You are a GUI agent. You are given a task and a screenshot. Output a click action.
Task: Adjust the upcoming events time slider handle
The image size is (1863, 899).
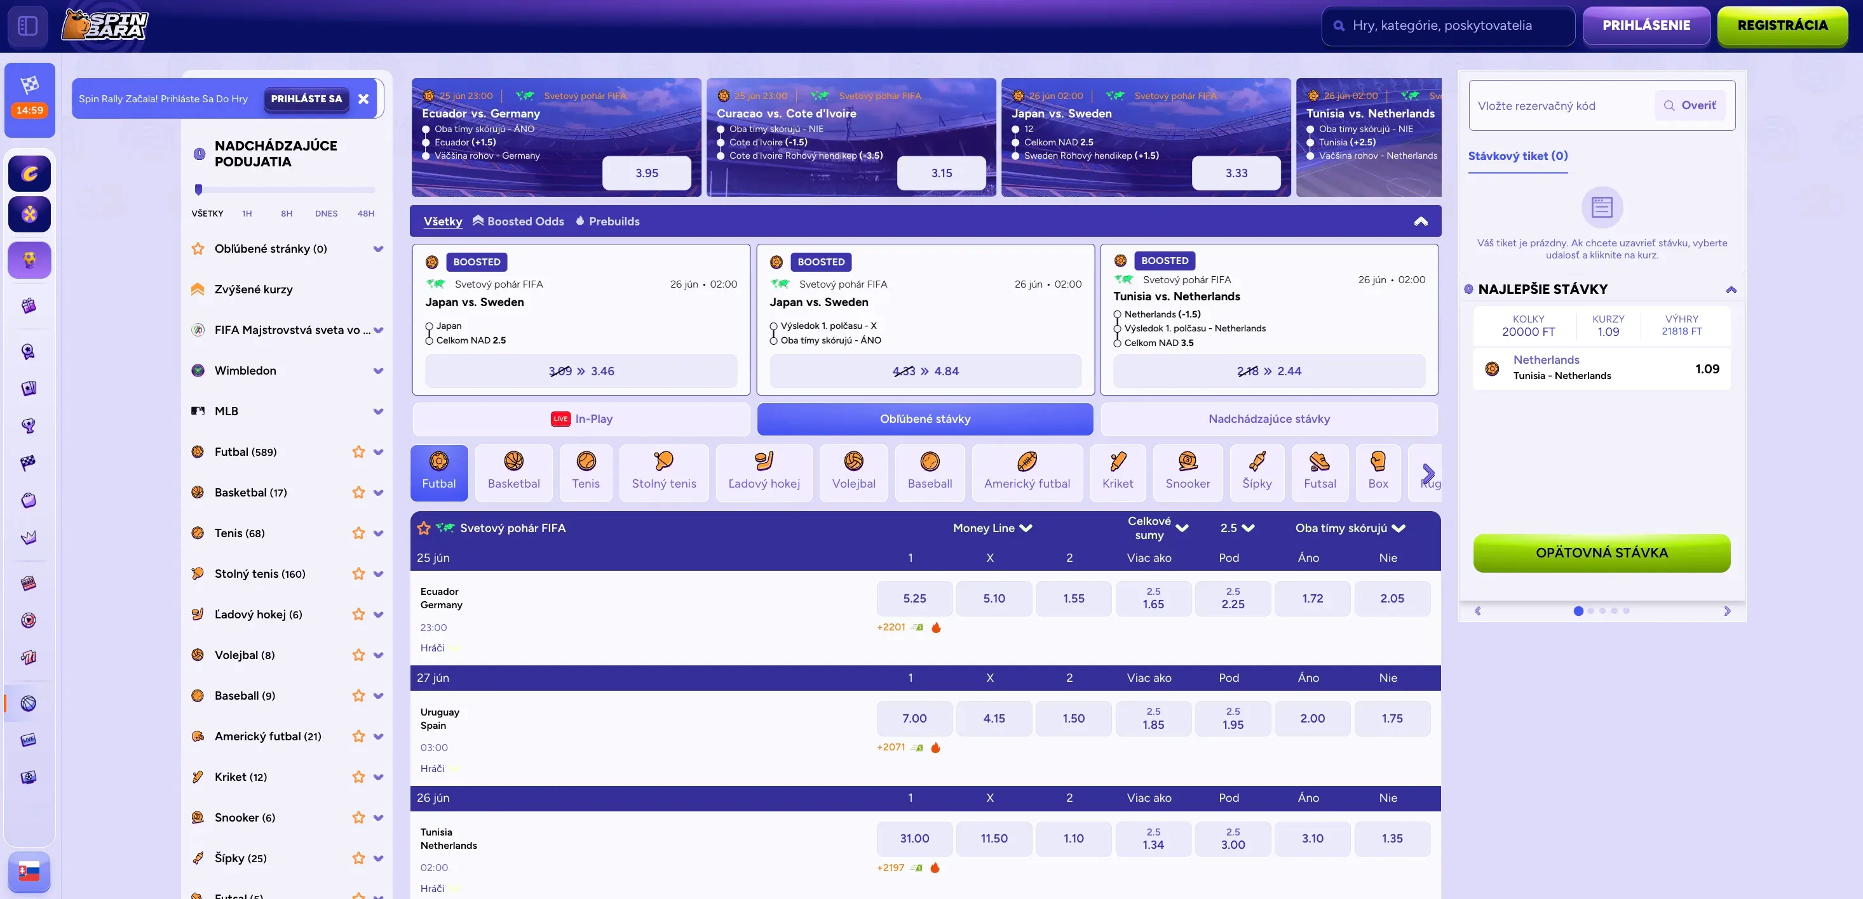coord(198,189)
